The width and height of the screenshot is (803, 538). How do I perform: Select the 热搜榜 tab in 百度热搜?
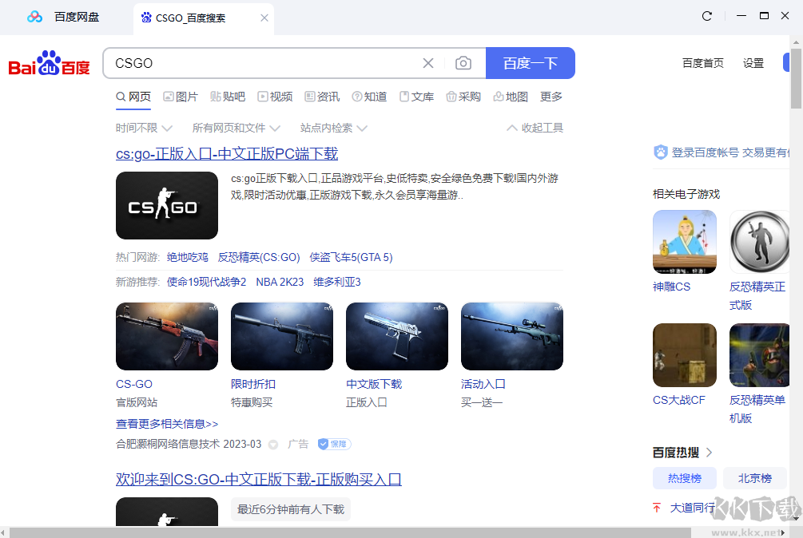[x=684, y=477]
